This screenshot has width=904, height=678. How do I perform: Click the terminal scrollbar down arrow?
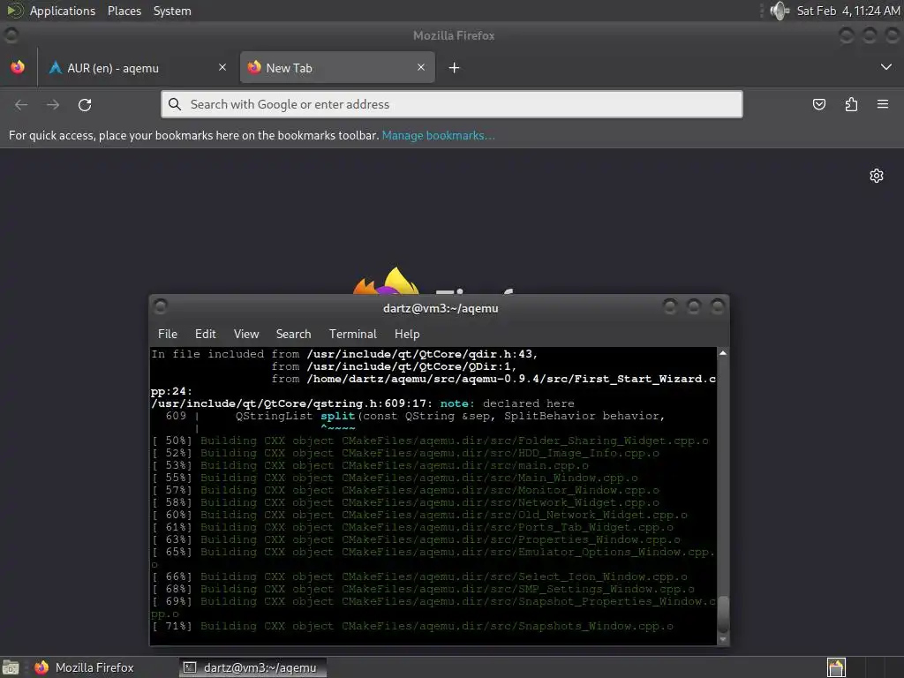click(723, 639)
